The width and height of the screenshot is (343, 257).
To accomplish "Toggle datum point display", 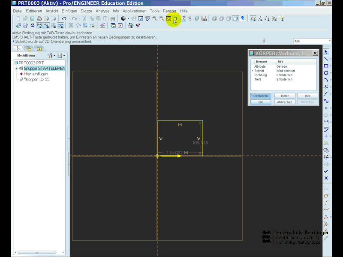I will pos(267,18).
